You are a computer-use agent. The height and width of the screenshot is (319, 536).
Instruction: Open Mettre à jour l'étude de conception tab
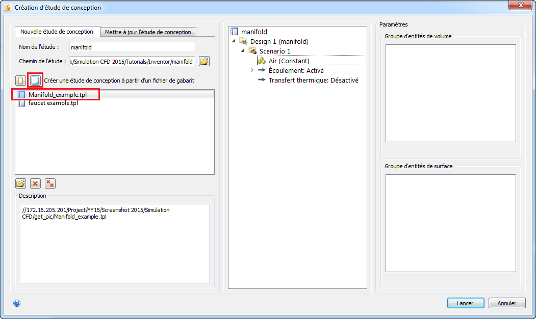[x=148, y=32]
